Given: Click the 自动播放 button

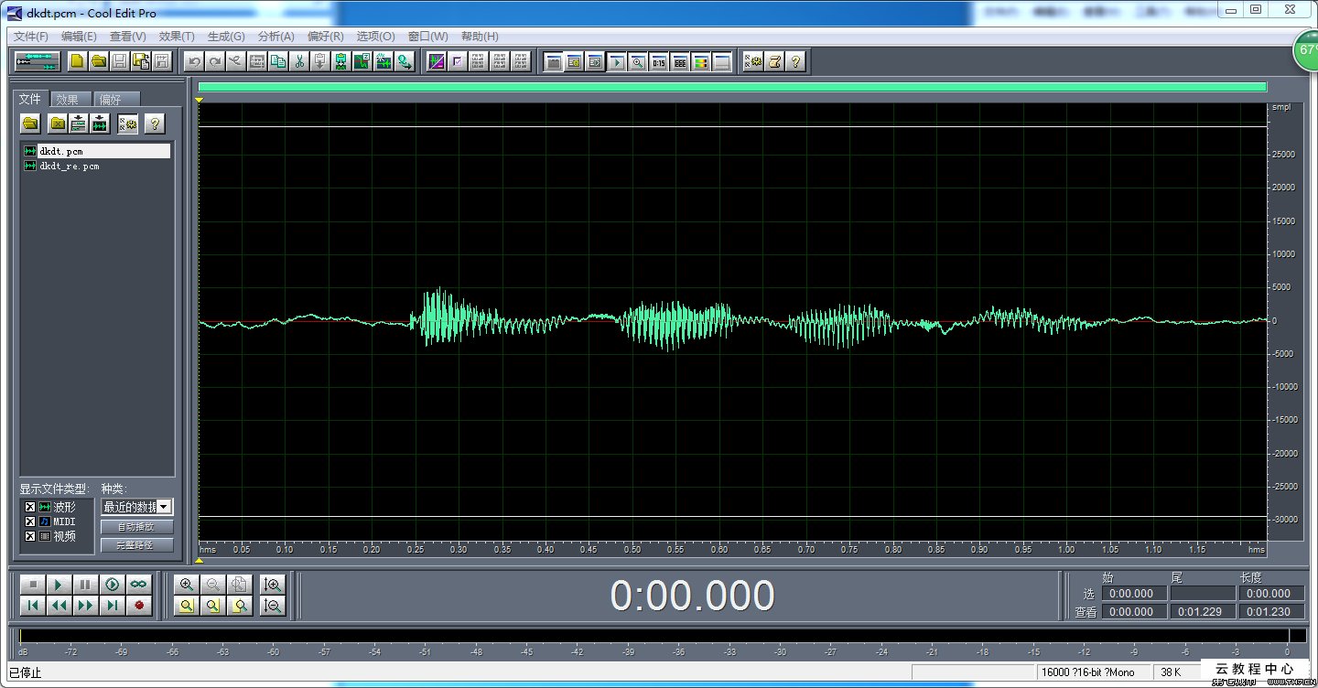Looking at the screenshot, I should tap(136, 527).
